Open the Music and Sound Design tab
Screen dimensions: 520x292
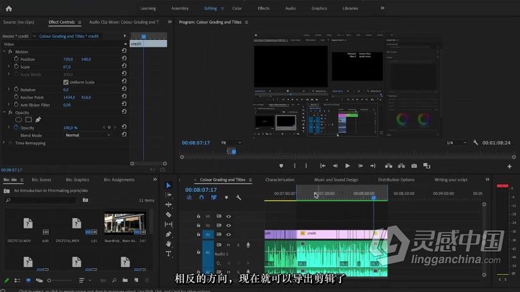[x=336, y=180]
